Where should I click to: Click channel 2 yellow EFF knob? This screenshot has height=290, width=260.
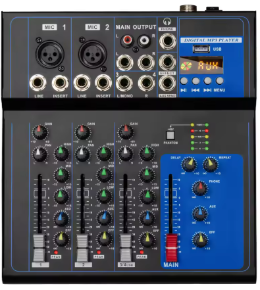coord(105,239)
